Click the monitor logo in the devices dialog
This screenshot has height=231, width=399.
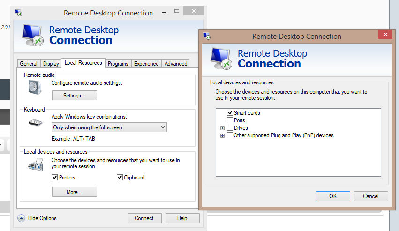[x=221, y=59]
